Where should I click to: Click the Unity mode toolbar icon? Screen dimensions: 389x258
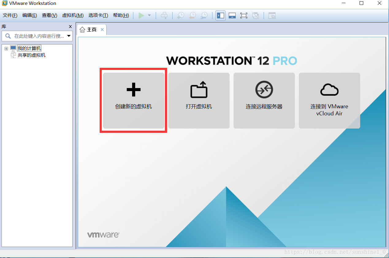(255, 15)
